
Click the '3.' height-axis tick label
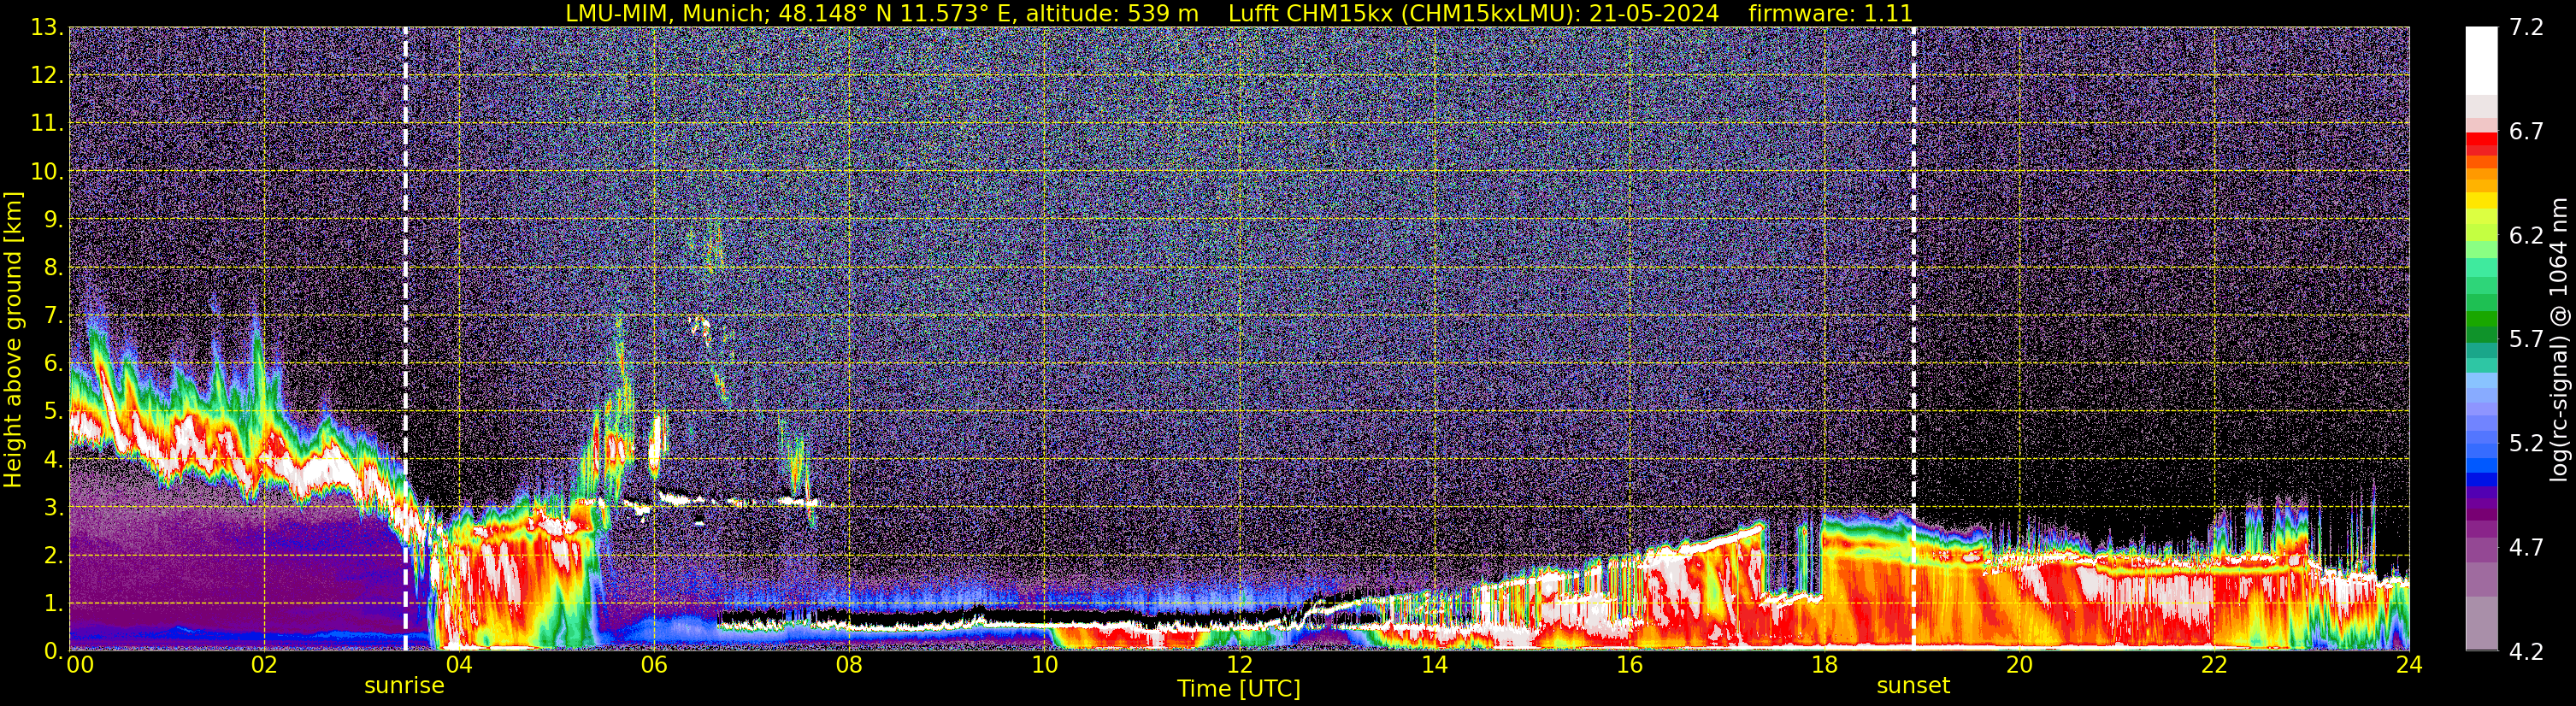tap(53, 507)
